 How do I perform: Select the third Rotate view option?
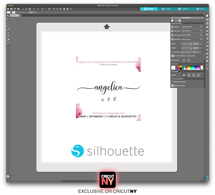[x=194, y=75]
